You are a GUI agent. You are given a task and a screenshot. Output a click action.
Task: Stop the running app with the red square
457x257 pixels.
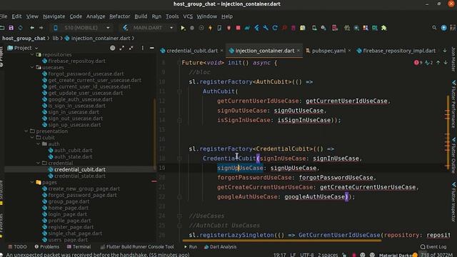click(x=238, y=28)
